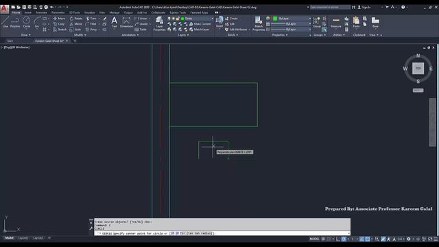Toggle object snap tracking in status bar
Viewport: 439px width, 247px height.
(x=361, y=239)
